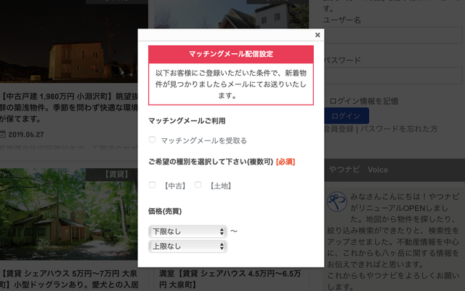Focus the パスワード input field
Viewport: 465px width, 291px height.
[x=393, y=75]
